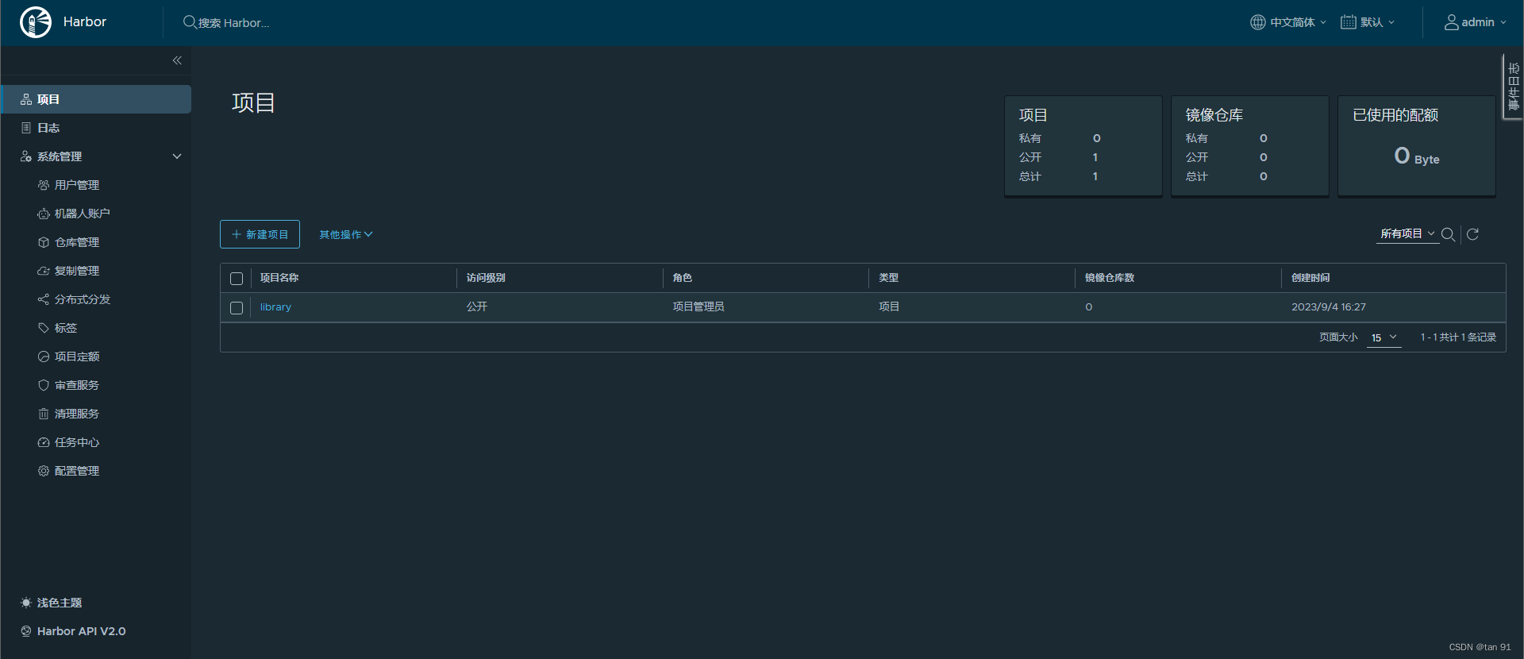This screenshot has height=659, width=1524.
Task: Click the calendar icon beside 默认
Action: point(1348,22)
